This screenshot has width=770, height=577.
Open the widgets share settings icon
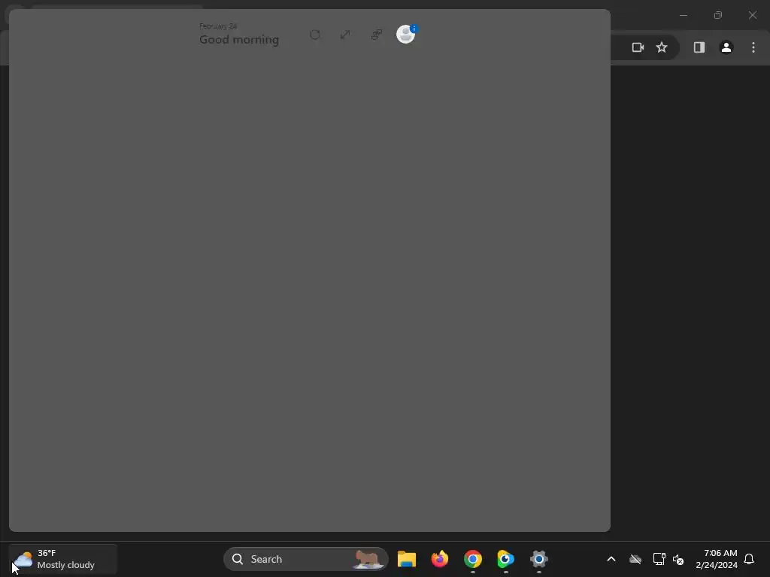coord(376,35)
